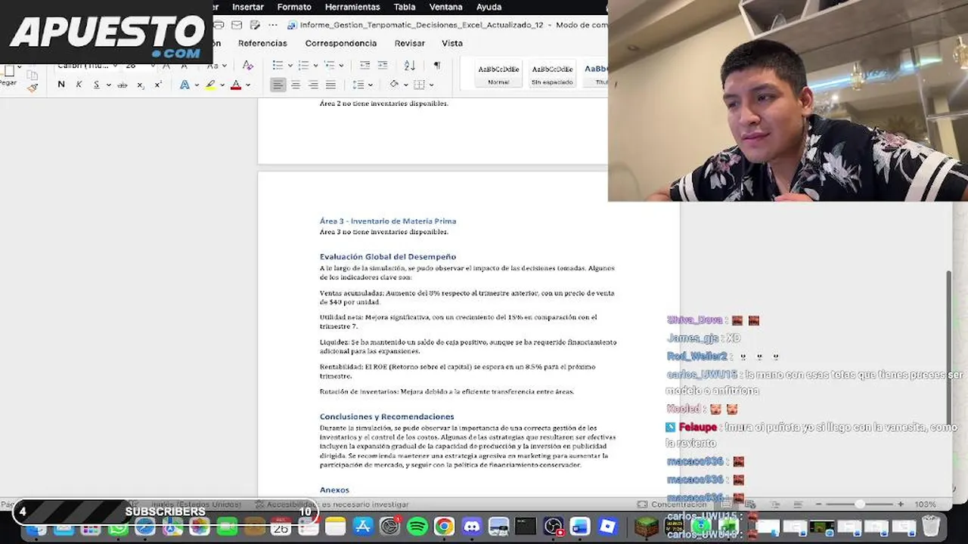Sort text A-Z icon
968x544 pixels.
(410, 66)
